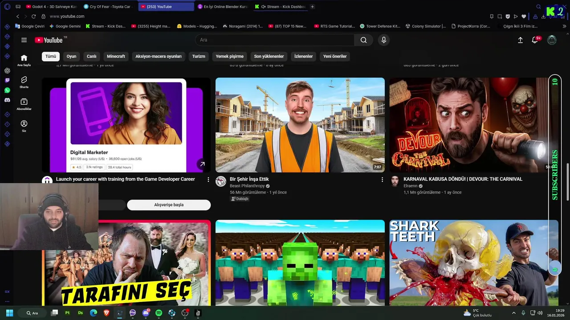Open Discord from the taskbar
Viewport: 570px width, 320px height.
click(146, 313)
